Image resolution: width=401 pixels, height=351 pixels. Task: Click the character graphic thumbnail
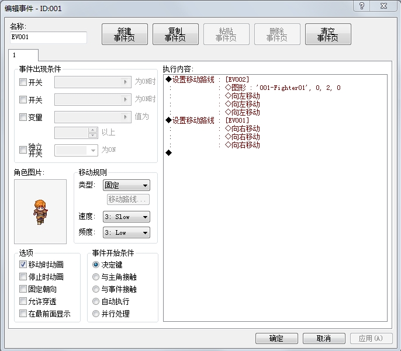click(x=40, y=211)
